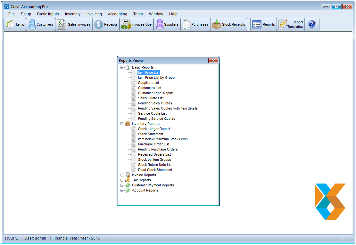This screenshot has width=356, height=245.
Task: Click the Basic Reports folder icon
Action: [x=128, y=67]
